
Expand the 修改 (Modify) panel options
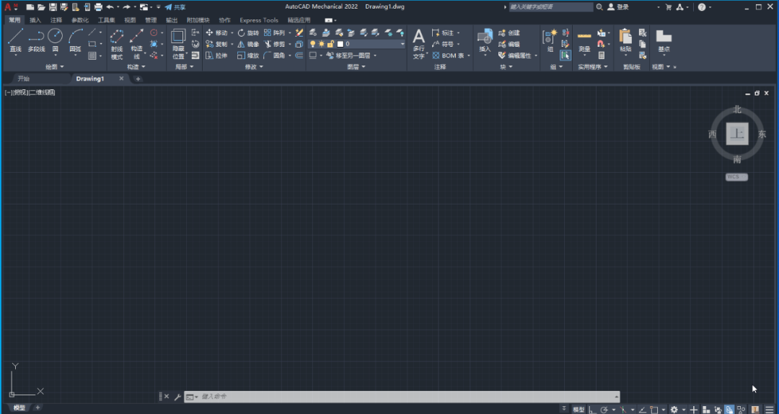[254, 67]
